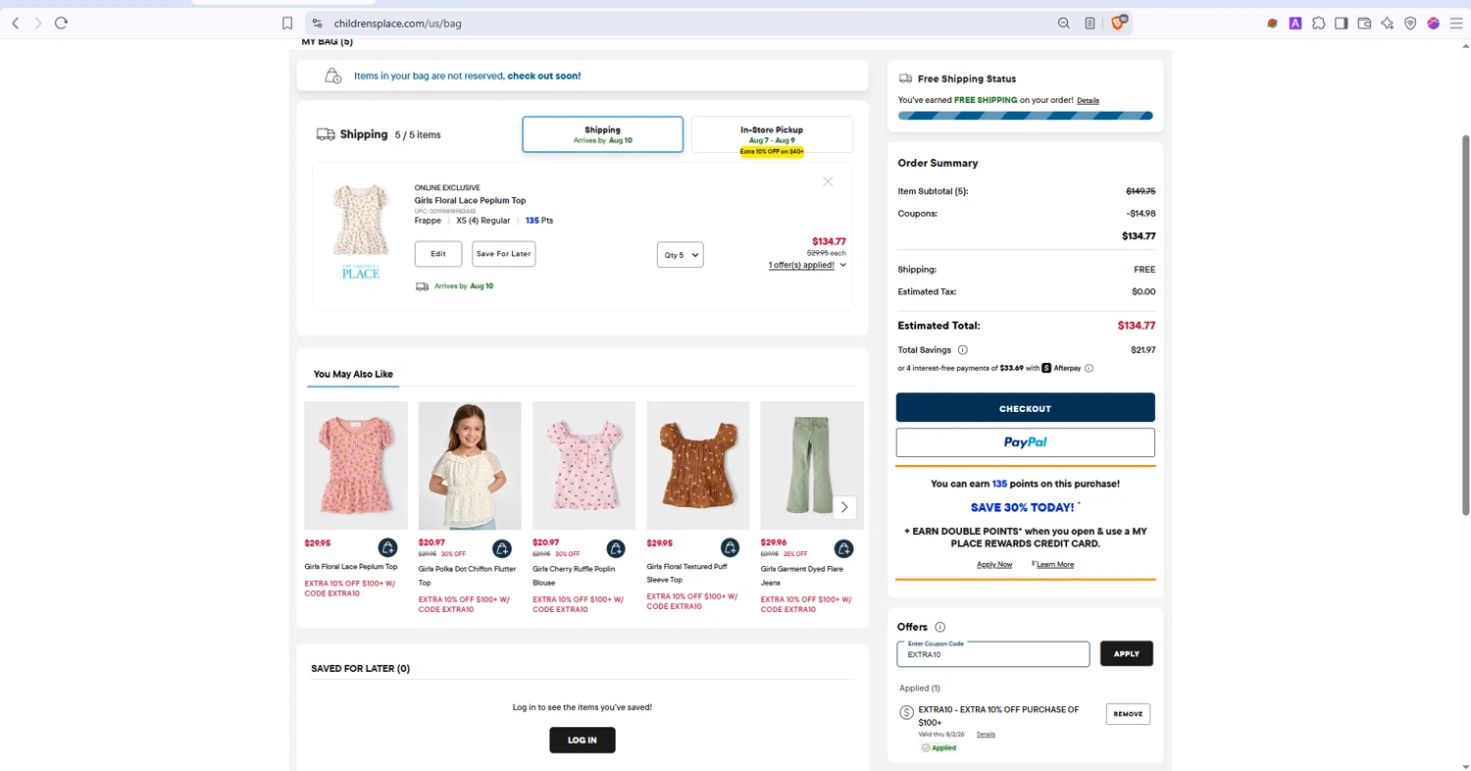Click the Offers info icon
This screenshot has width=1471, height=771.
point(939,627)
